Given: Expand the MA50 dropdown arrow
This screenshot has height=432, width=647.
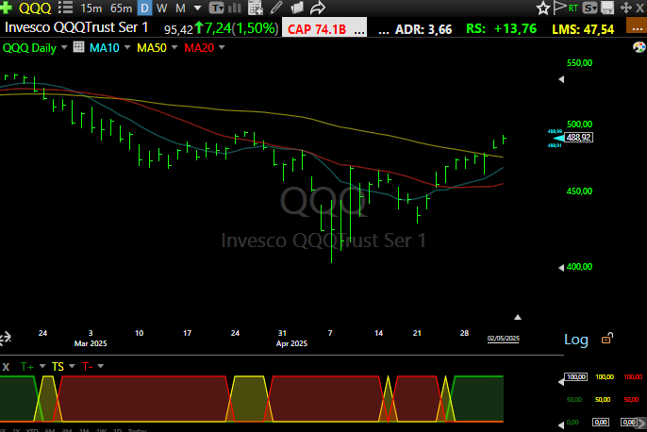Looking at the screenshot, I should (x=174, y=47).
